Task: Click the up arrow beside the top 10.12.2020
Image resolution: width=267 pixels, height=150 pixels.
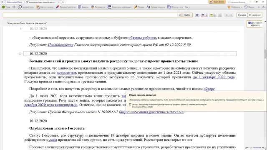Action: (21, 29)
